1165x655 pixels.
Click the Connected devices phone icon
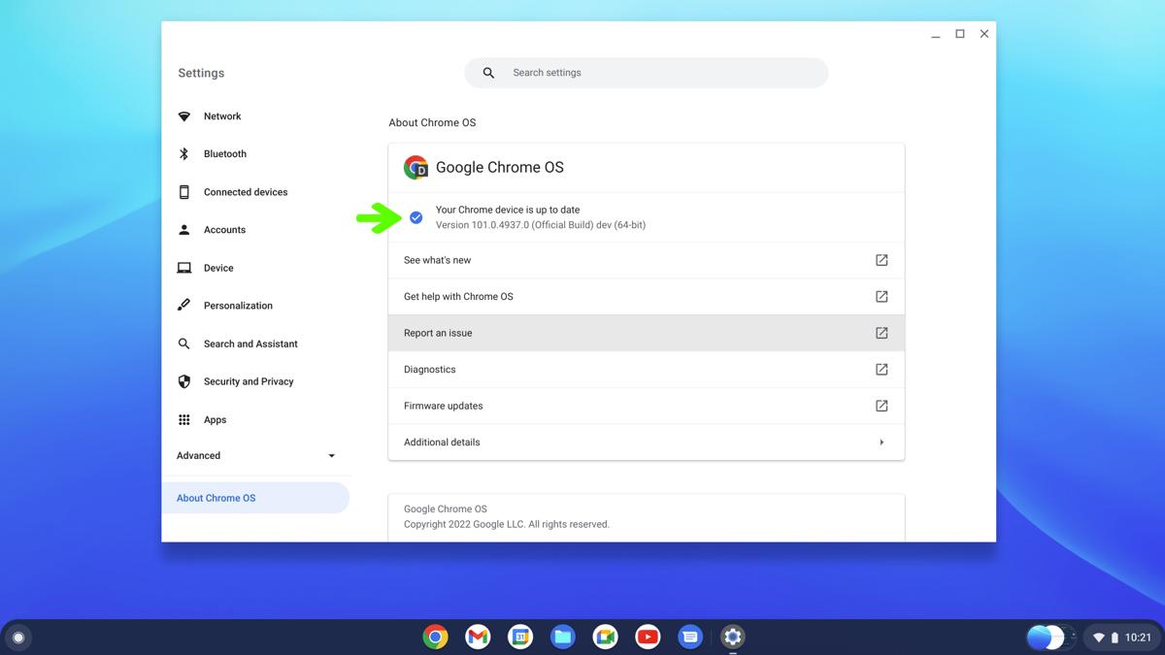point(184,191)
